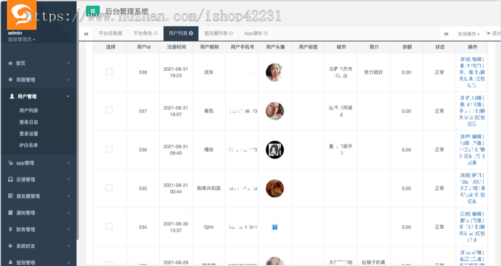Click the home icon beside 首页
Screen dimensions: 501x266
[x=10, y=63]
